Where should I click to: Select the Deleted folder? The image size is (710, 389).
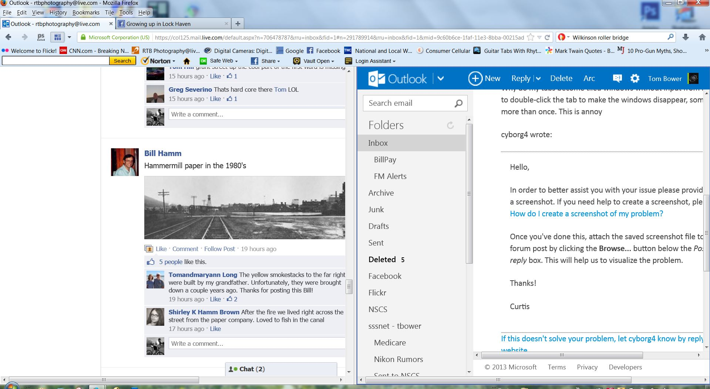coord(382,260)
